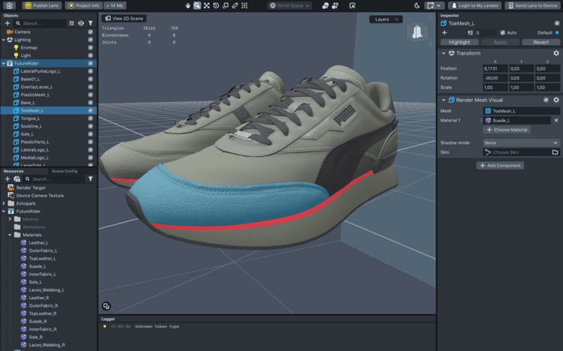
Task: Click the Skin folder browse icon
Action: pos(555,152)
